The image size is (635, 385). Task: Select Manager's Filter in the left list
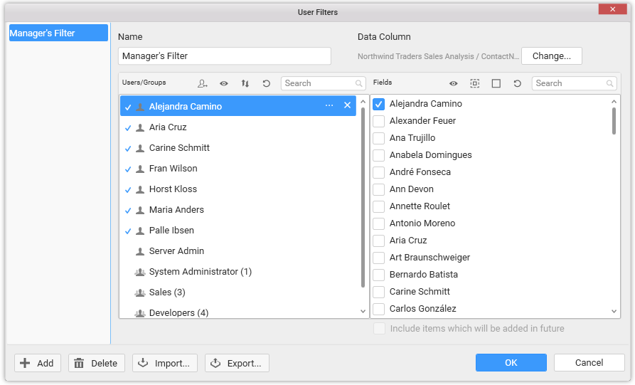click(x=58, y=33)
